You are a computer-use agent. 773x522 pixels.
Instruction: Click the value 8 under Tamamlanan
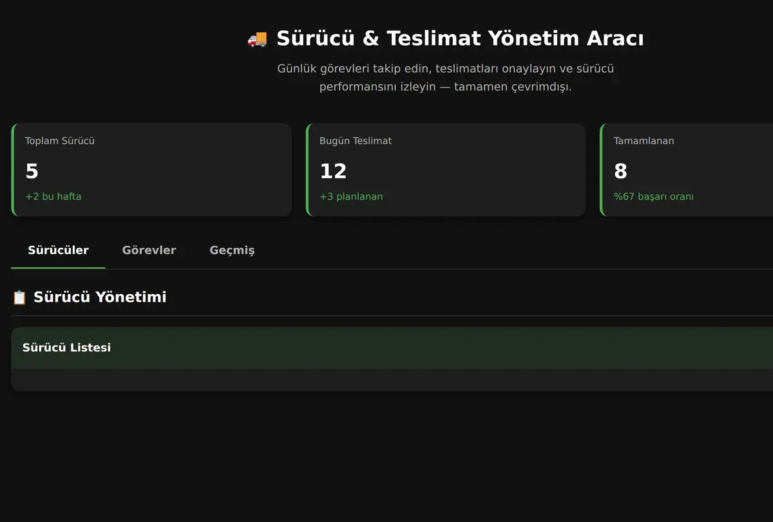(620, 171)
